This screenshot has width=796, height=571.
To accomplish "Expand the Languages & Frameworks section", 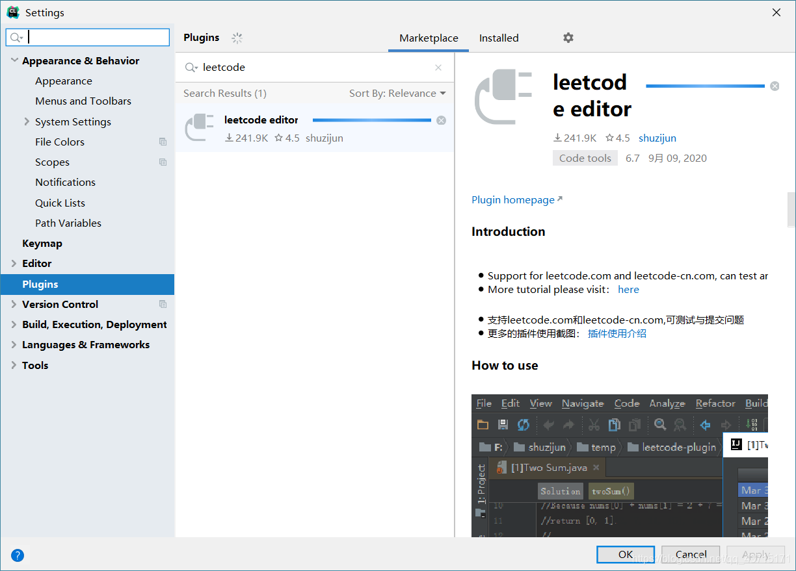I will point(14,344).
